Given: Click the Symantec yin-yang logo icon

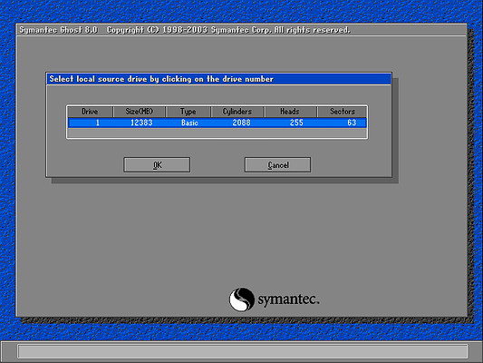Looking at the screenshot, I should (241, 299).
